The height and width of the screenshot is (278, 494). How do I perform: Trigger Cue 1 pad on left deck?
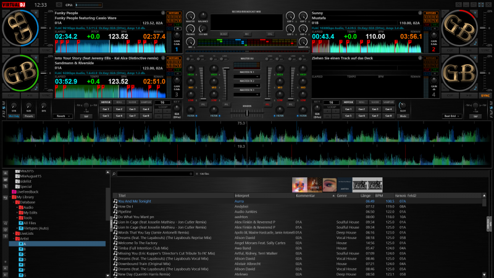coord(106,109)
